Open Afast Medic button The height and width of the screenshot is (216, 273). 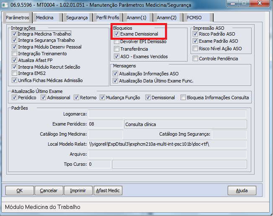108,190
